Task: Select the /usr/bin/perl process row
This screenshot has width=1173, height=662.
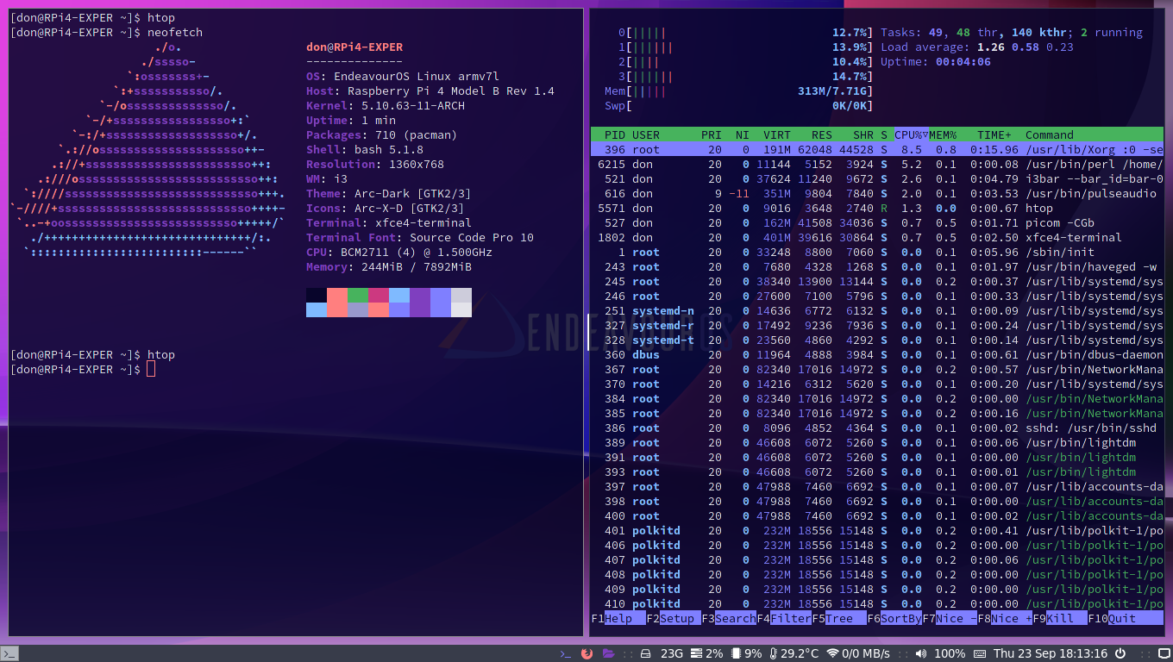Action: tap(877, 164)
